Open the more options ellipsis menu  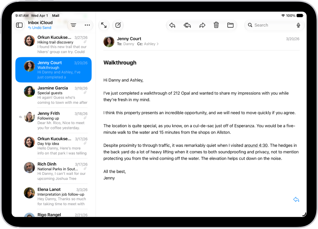pyautogui.click(x=87, y=25)
